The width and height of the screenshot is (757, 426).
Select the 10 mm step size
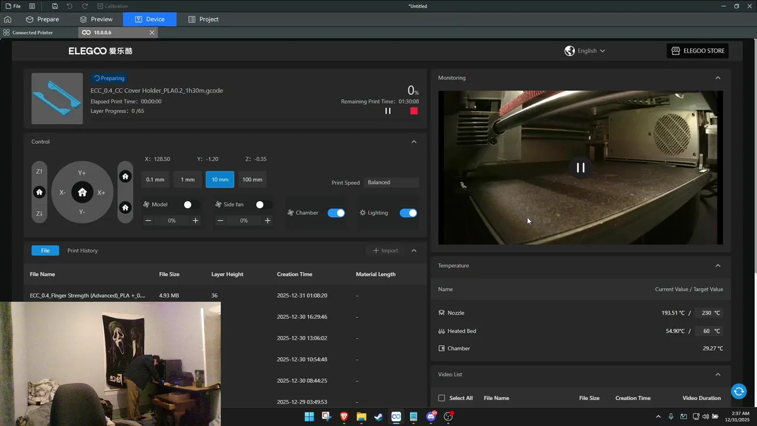coord(220,179)
